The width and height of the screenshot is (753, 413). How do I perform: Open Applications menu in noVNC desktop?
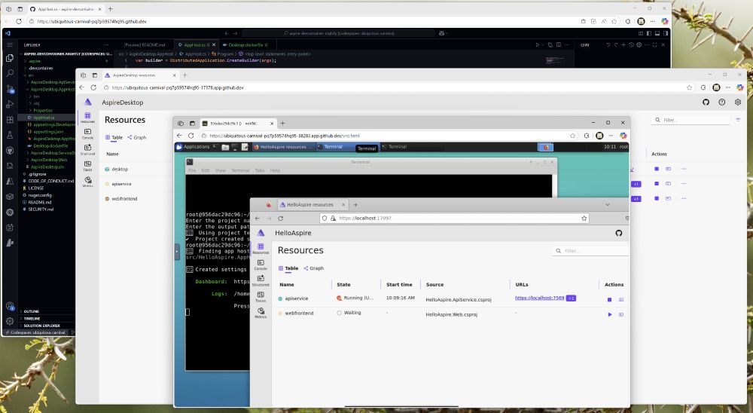[193, 147]
